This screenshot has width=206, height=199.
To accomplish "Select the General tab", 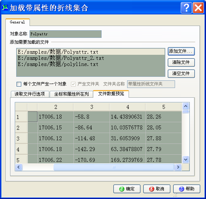I will click(18, 22).
